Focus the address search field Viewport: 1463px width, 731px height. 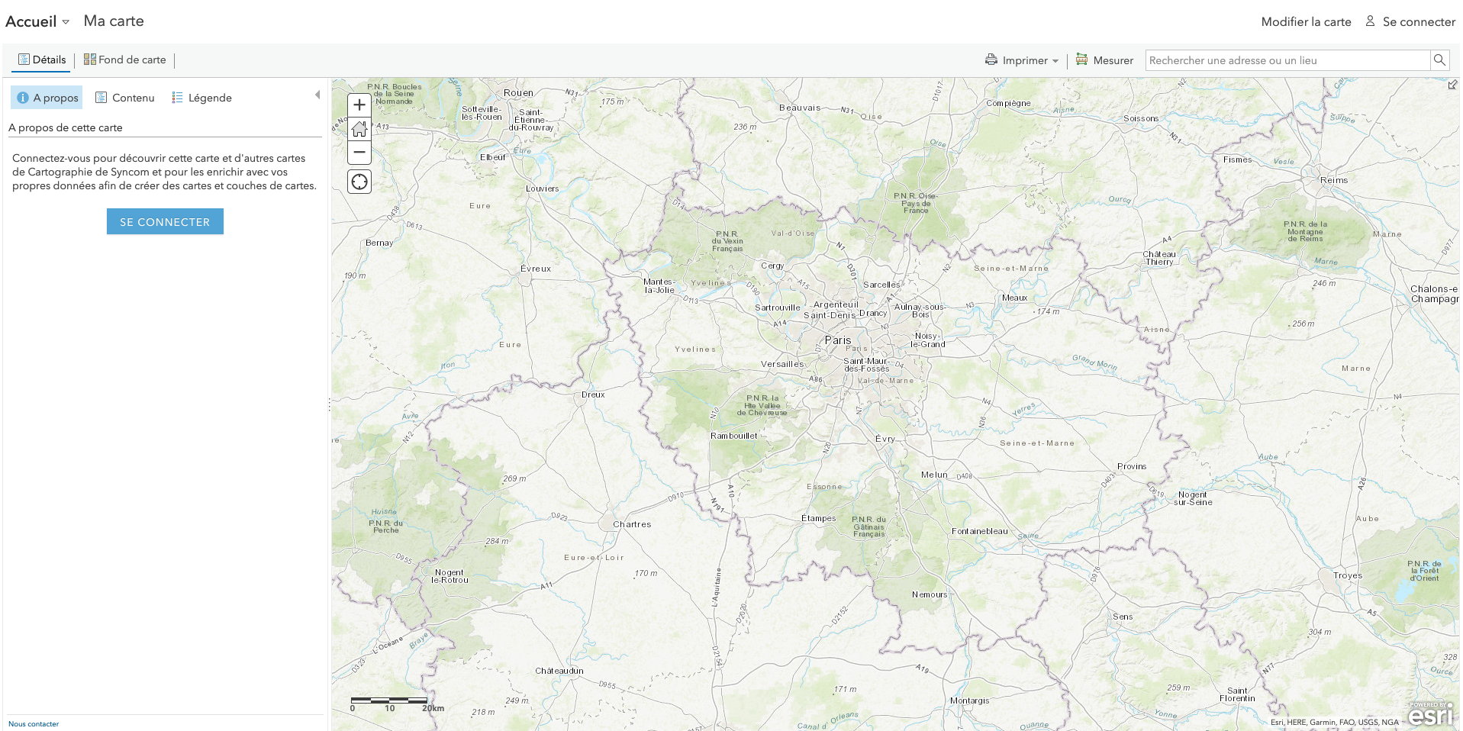point(1287,60)
